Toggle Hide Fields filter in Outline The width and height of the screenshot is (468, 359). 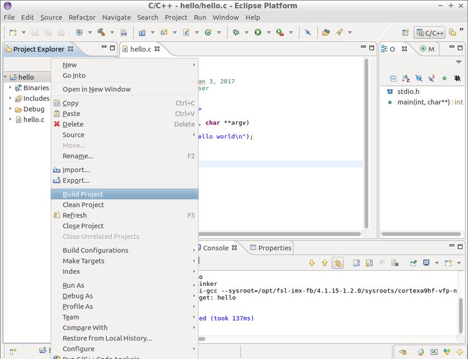(x=419, y=79)
